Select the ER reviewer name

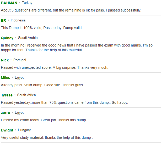point(3,20)
